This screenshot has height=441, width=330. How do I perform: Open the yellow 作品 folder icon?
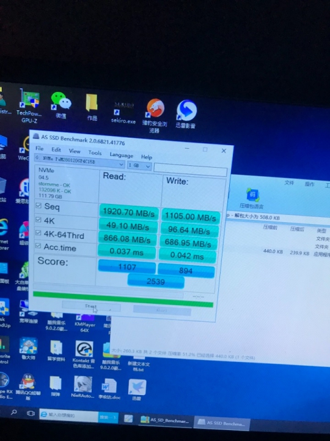point(92,107)
